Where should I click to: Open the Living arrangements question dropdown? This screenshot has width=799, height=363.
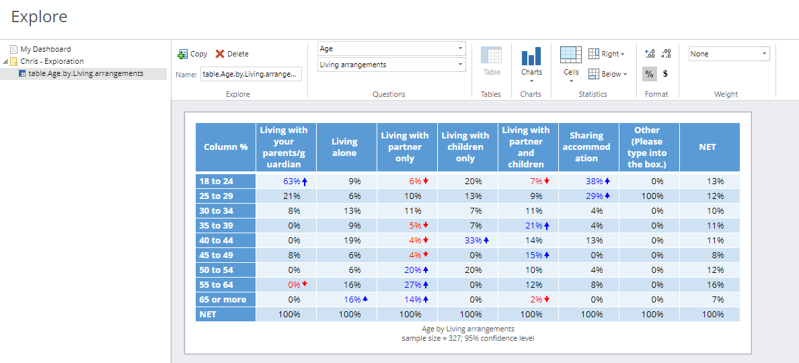pos(391,65)
